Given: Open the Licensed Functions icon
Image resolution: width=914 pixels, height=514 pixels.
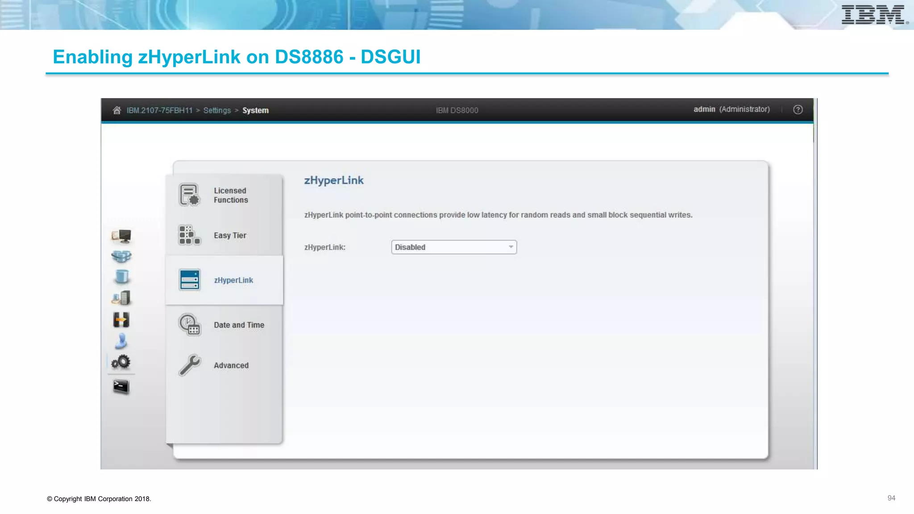Looking at the screenshot, I should point(189,195).
